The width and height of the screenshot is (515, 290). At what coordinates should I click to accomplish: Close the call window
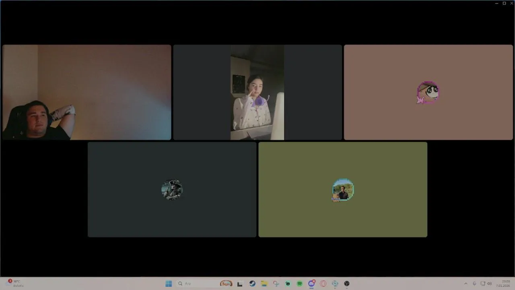tap(511, 3)
